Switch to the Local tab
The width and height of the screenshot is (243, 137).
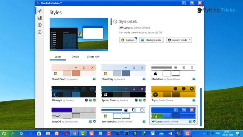(x=58, y=57)
